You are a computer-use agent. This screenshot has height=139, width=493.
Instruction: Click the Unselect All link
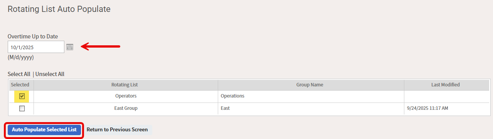tap(50, 74)
